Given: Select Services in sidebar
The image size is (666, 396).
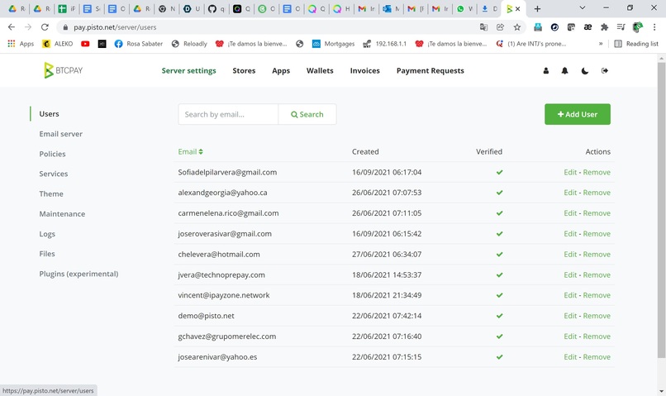Looking at the screenshot, I should 54,174.
